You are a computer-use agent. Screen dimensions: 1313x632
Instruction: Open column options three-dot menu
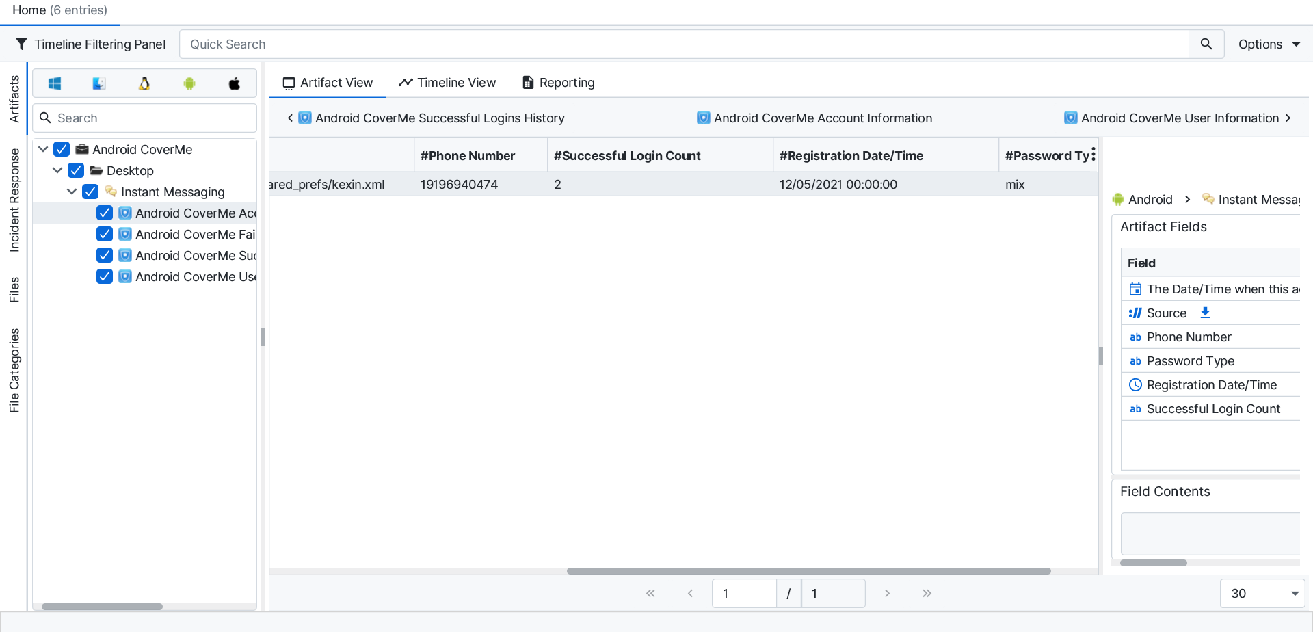tap(1093, 155)
